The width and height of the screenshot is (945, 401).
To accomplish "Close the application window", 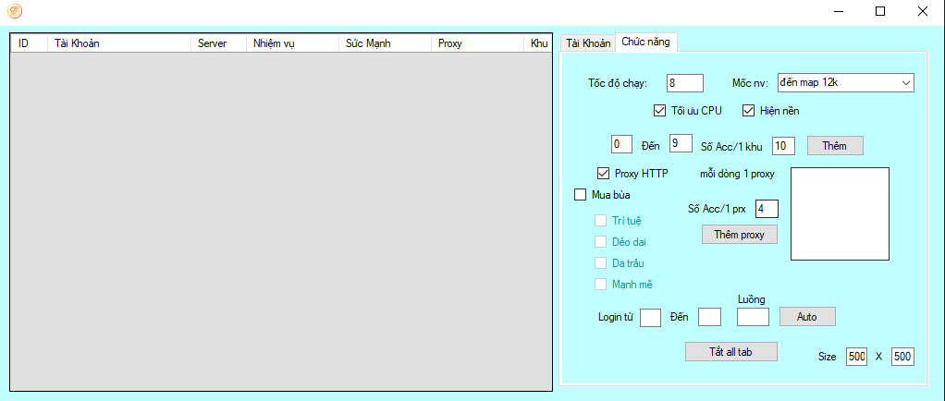I will point(923,11).
